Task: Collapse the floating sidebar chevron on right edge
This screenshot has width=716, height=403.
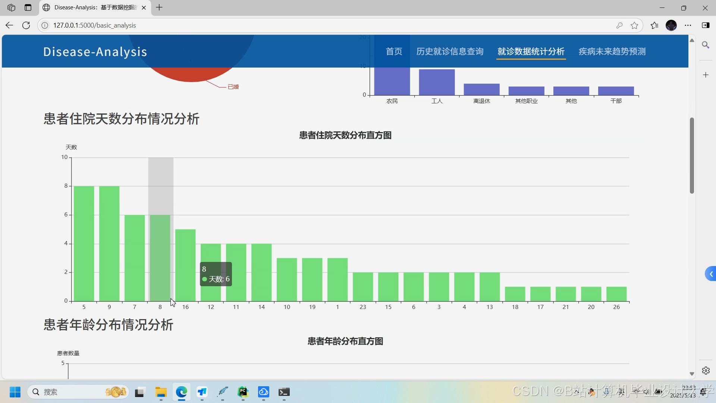Action: point(712,274)
